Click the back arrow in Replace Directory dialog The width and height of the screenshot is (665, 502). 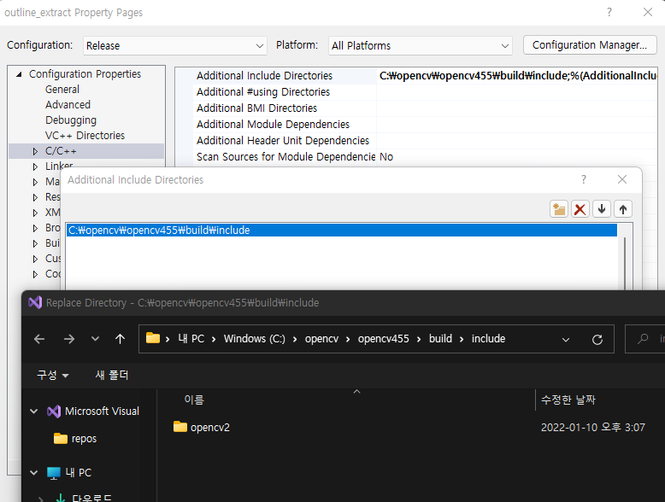[39, 339]
